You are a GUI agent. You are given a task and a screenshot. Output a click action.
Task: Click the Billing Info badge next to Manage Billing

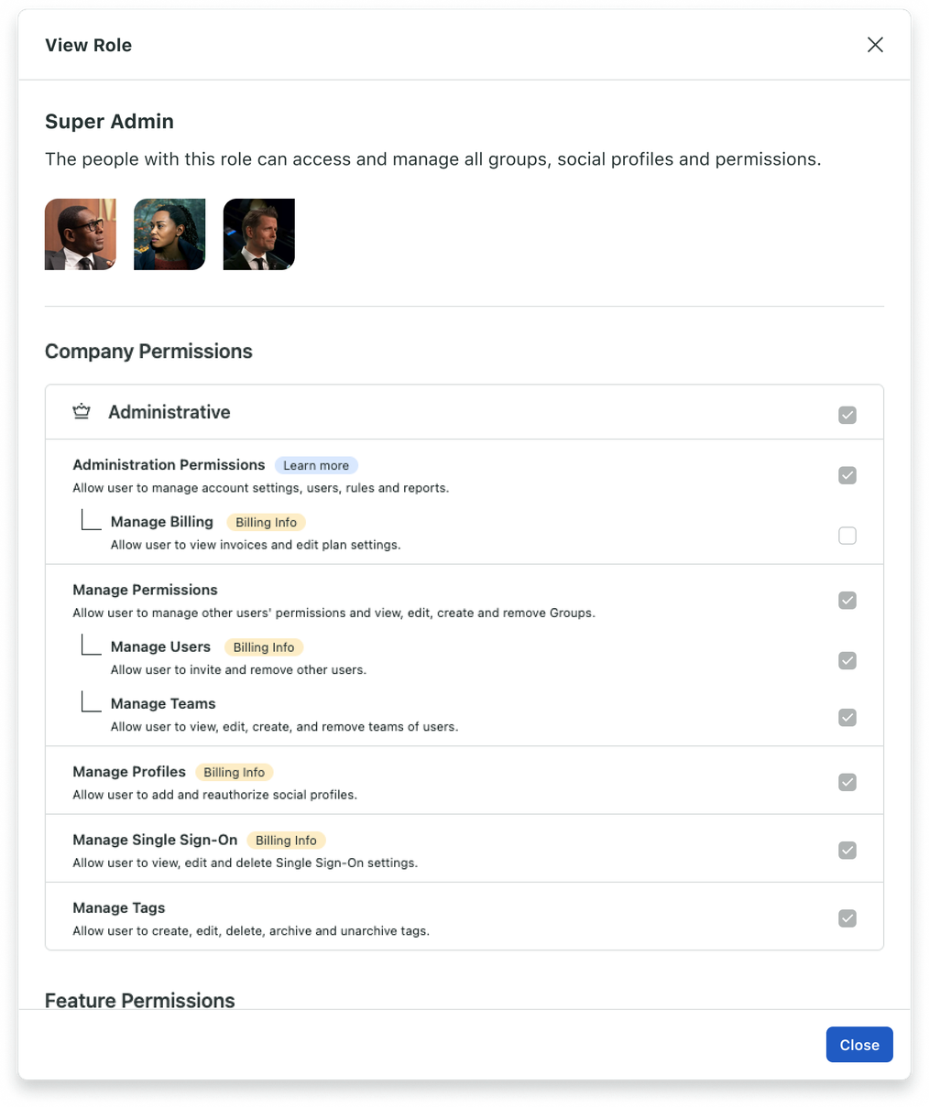coord(266,522)
